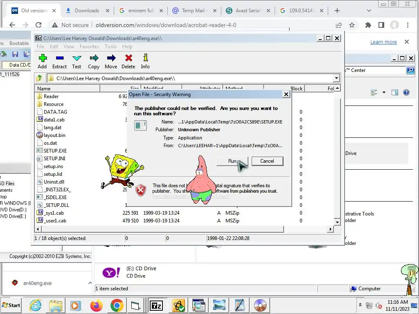Open the Edit menu in 7-Zip

coord(54,47)
